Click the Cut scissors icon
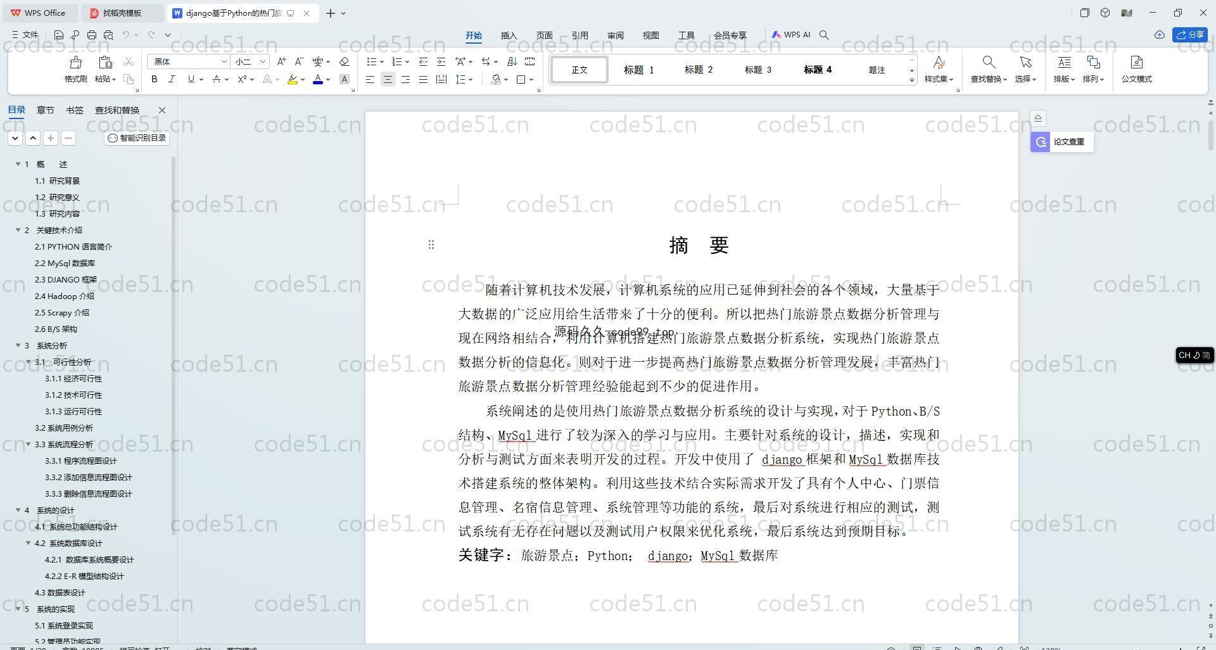 tap(129, 61)
